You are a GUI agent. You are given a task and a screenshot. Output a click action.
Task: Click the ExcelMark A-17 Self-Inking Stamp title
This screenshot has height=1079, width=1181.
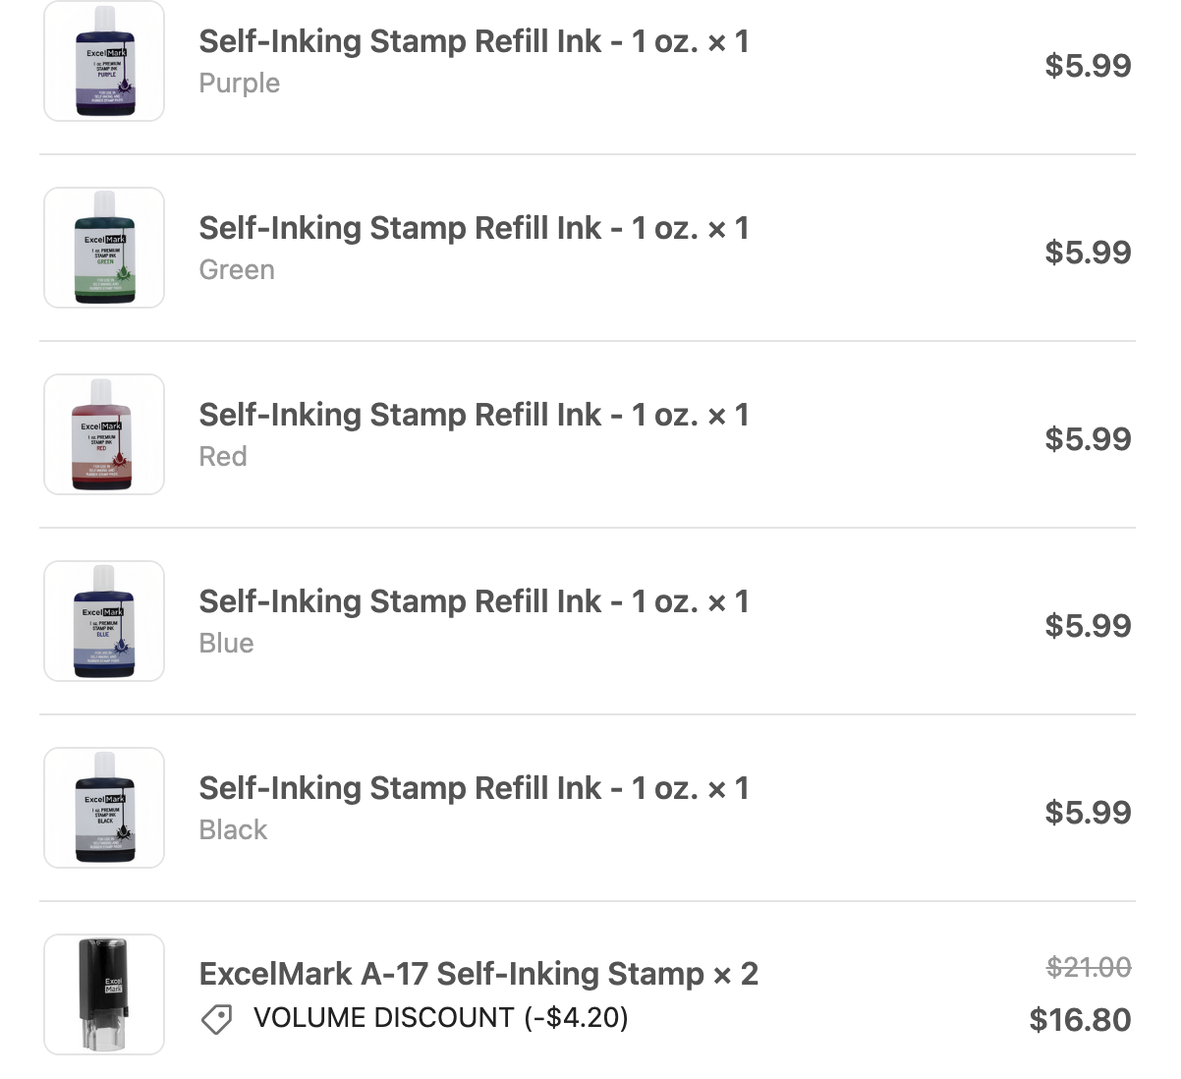[x=478, y=974]
